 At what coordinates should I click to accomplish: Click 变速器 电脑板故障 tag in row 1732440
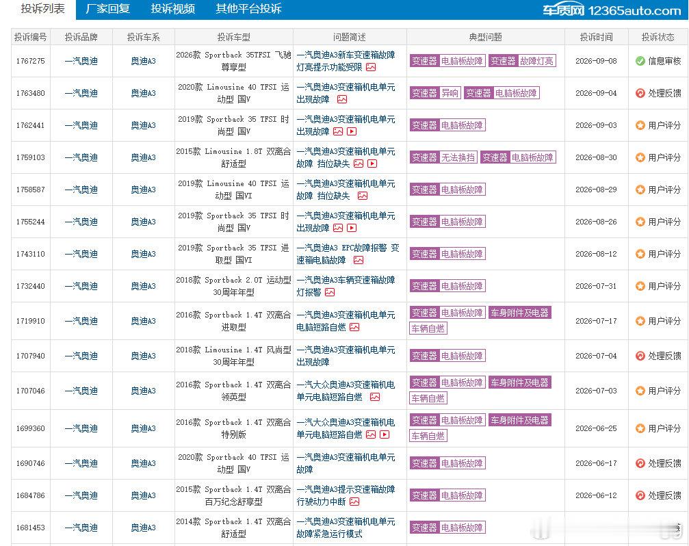(x=447, y=286)
